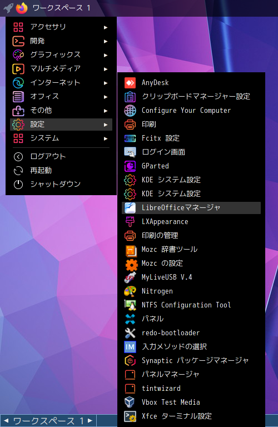Click the パネル blue icon
This screenshot has height=427, width=278.
pyautogui.click(x=130, y=319)
